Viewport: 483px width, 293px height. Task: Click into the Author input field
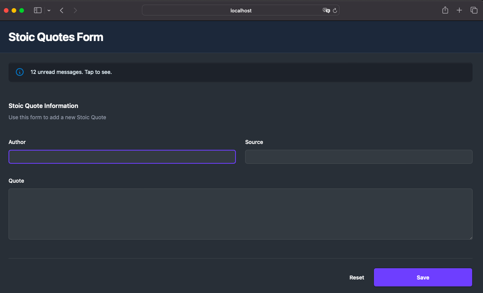[122, 157]
